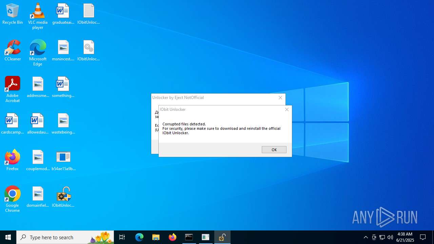Select the something Word document icon
This screenshot has width=434, height=244.
pos(63,87)
